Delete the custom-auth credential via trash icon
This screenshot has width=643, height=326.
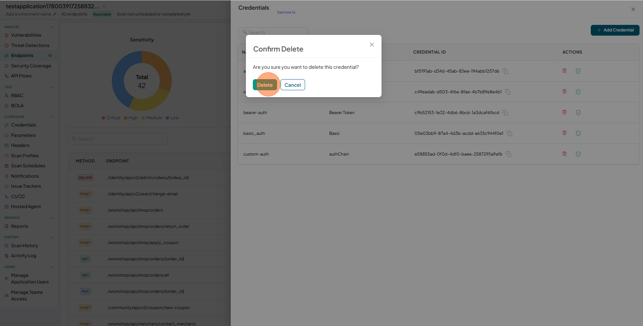coord(564,153)
